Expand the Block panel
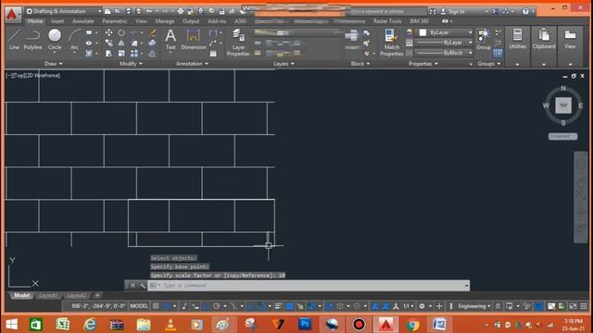 point(360,64)
